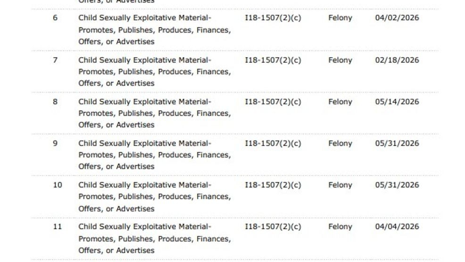Click the Felony label in row 10
Image resolution: width=465 pixels, height=262 pixels.
340,185
